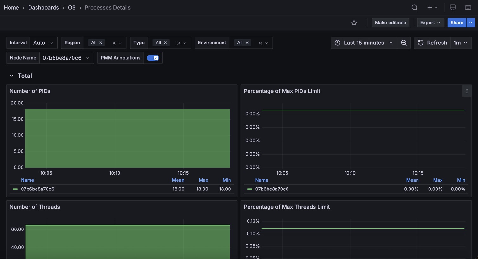Screen dimensions: 478x259
Task: Open the Last 15 minutes time picker
Action: [364, 43]
